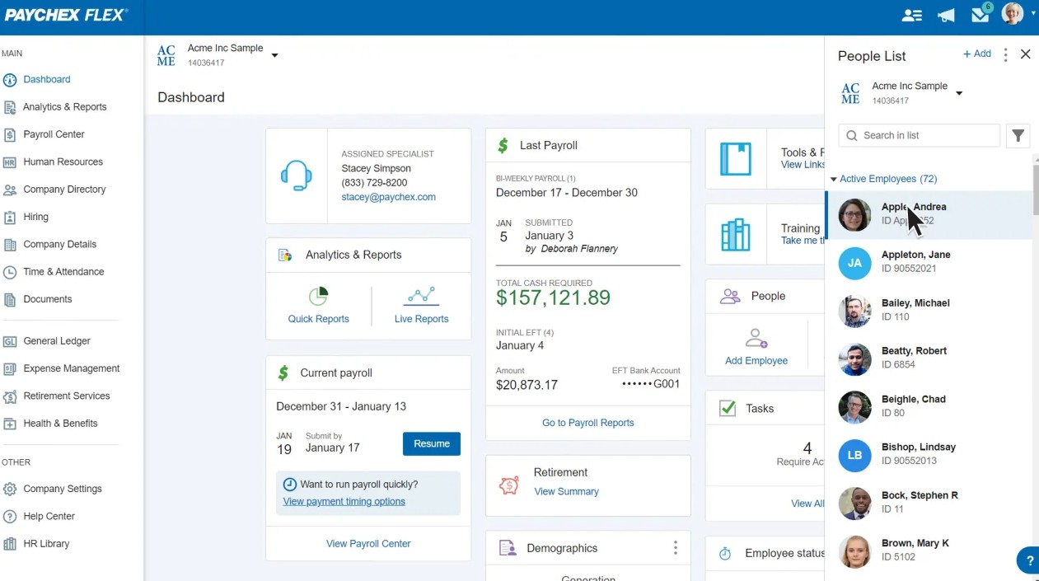
Task: Click the contacts people icon in top bar
Action: point(911,14)
